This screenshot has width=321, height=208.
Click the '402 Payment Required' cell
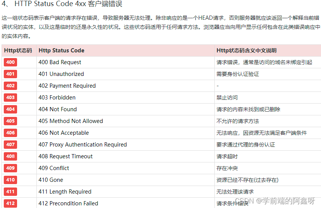click(x=125, y=86)
